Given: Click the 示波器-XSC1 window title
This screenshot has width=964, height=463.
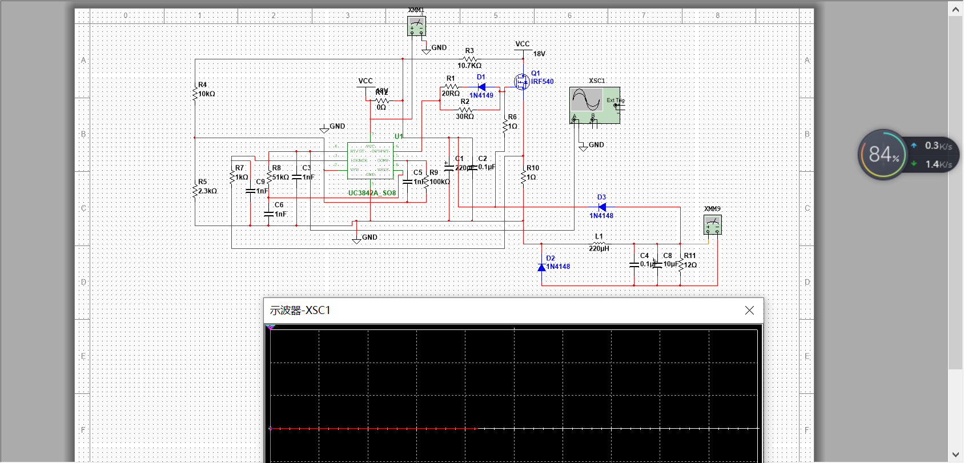Looking at the screenshot, I should click(300, 310).
